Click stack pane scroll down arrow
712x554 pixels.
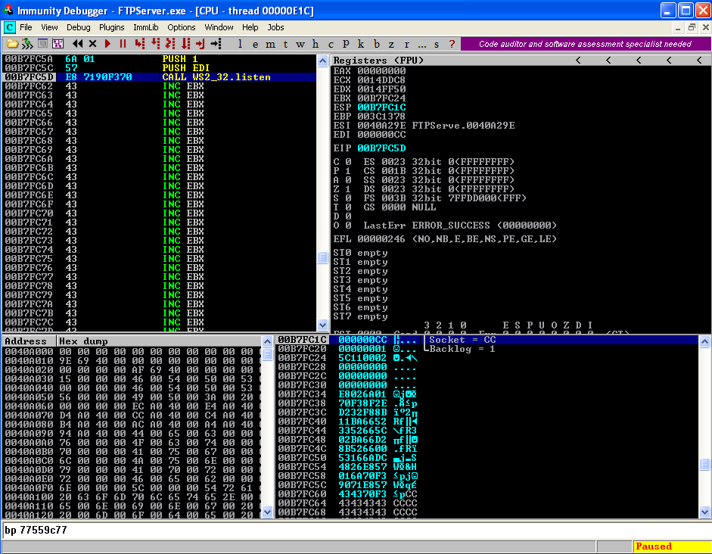coord(704,512)
